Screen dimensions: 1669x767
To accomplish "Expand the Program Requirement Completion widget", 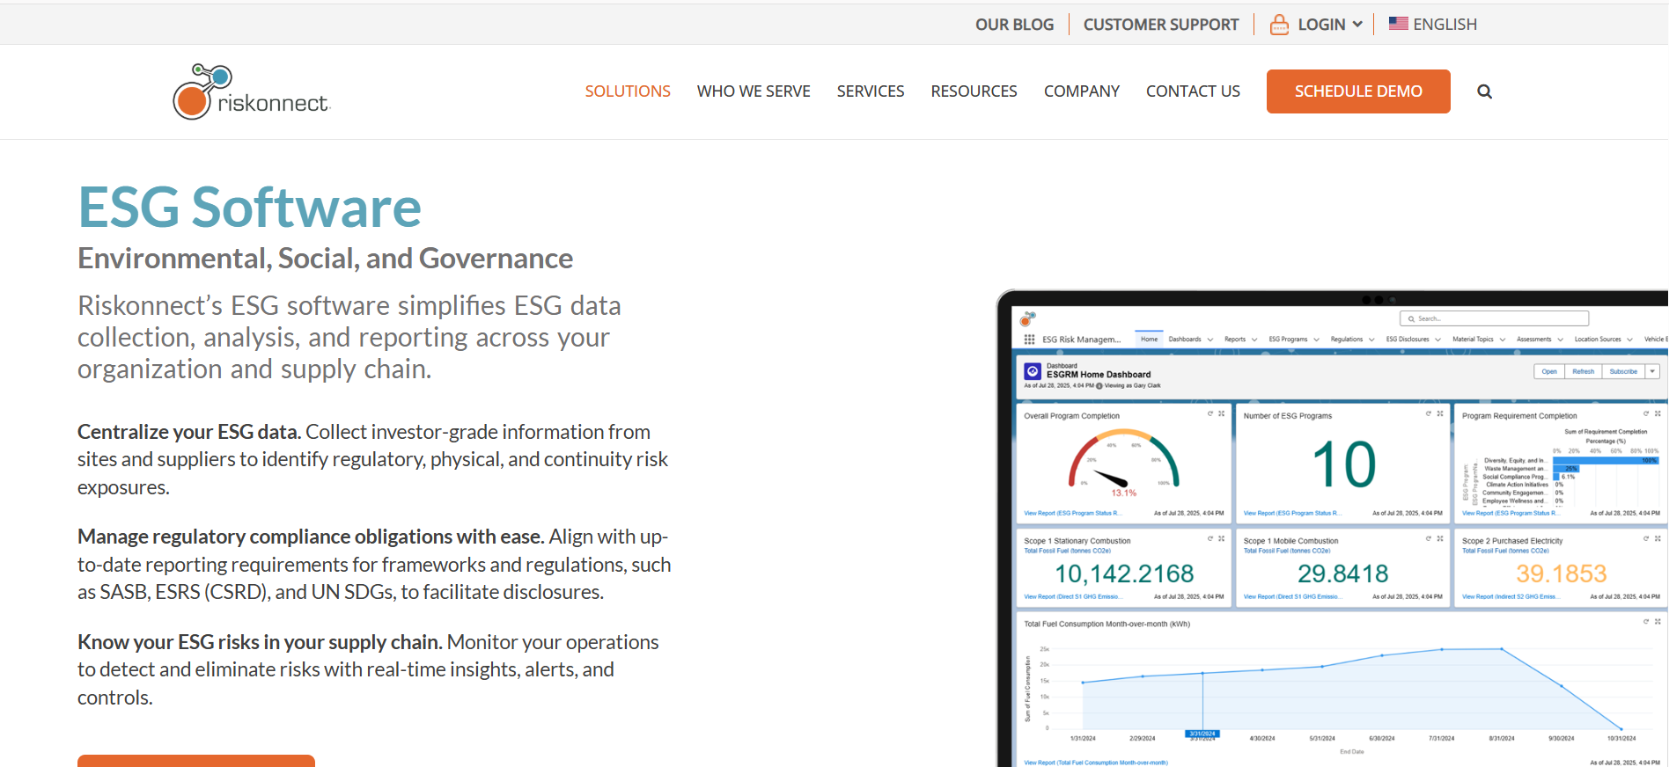I will click(x=1658, y=413).
